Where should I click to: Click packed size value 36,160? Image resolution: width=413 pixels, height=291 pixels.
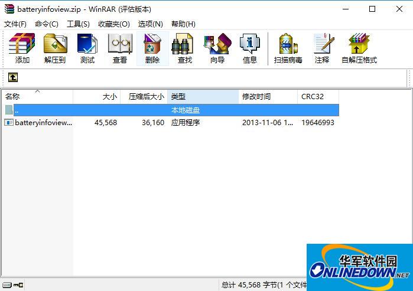point(153,123)
